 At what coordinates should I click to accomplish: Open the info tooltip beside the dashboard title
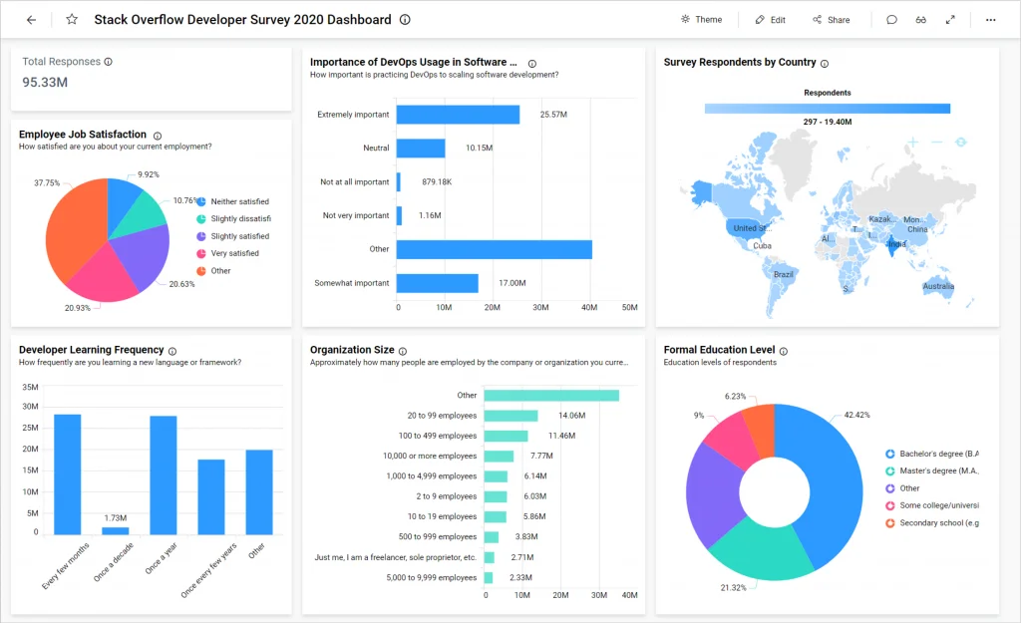click(406, 19)
